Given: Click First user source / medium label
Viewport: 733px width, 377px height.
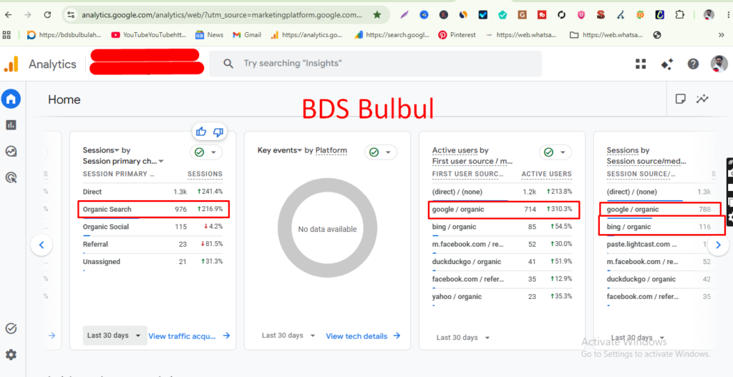Looking at the screenshot, I should pos(472,161).
